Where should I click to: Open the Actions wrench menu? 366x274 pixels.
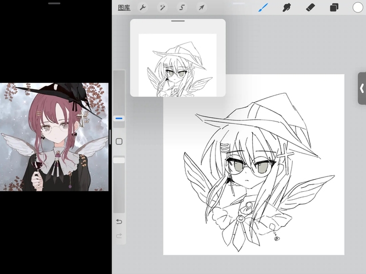(142, 7)
